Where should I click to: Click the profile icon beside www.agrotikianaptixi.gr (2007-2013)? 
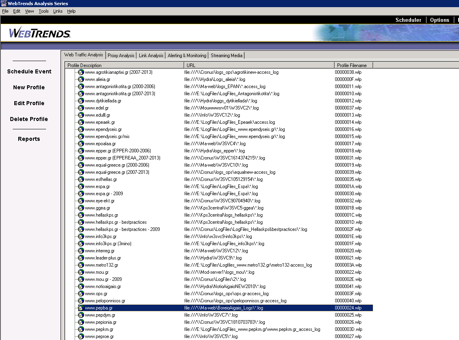[81, 72]
